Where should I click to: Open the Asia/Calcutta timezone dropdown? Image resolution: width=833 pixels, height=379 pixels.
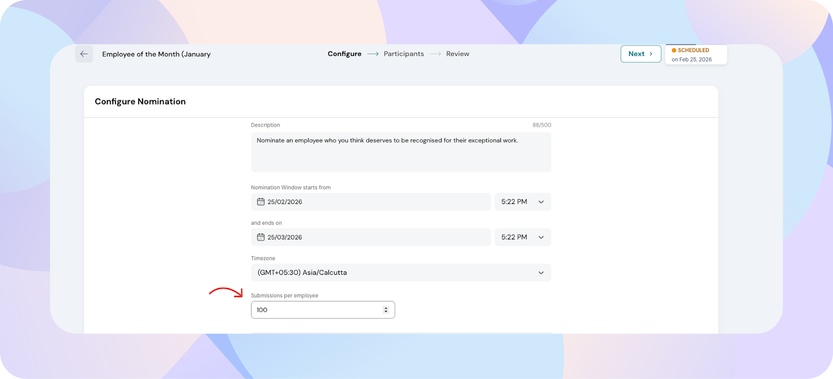(x=400, y=273)
